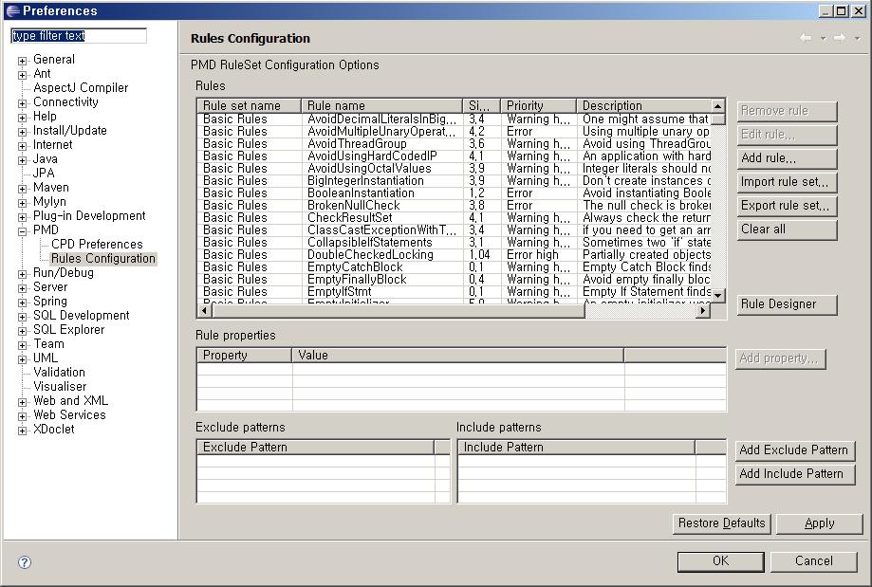Sort by the Si... column header

click(482, 105)
